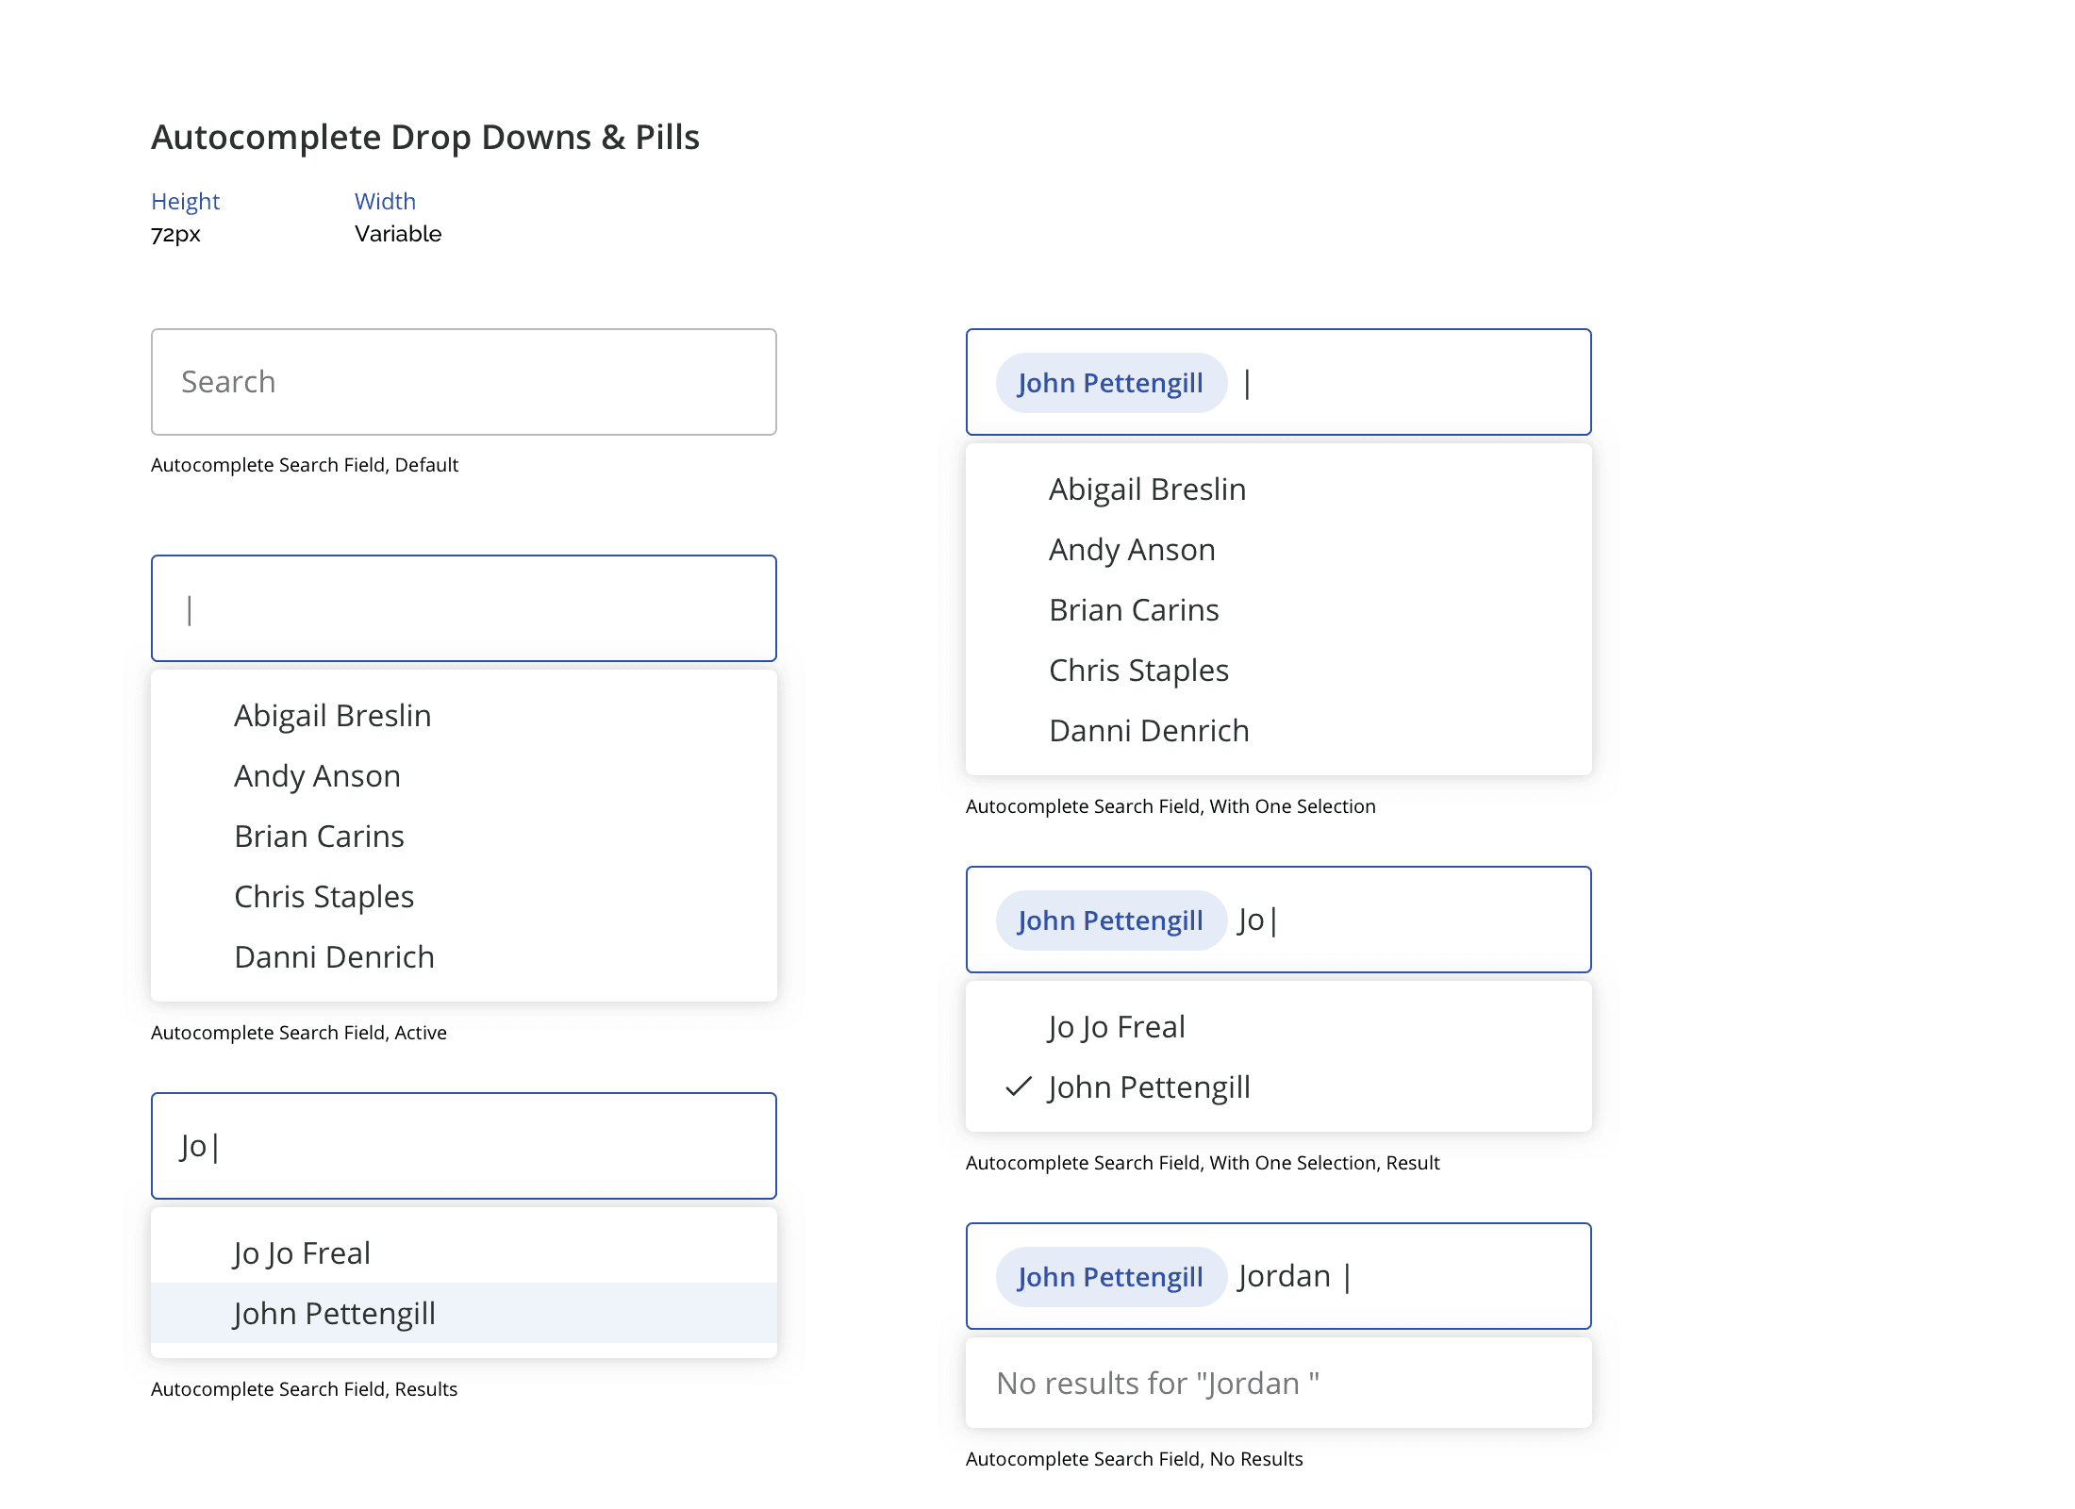Select Abigail Breslin in Active dropdown
This screenshot has height=1509, width=2075.
coord(332,716)
